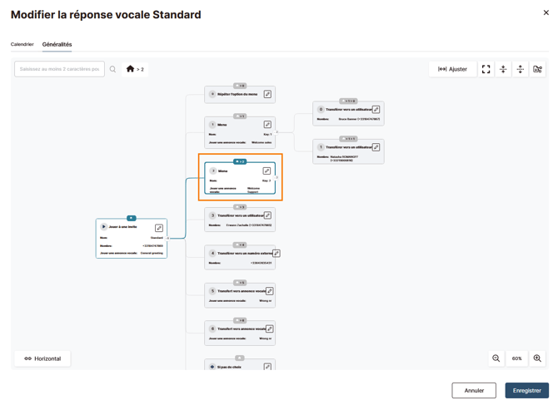Click the Enregistrer button
The width and height of the screenshot is (558, 410).
pos(526,391)
